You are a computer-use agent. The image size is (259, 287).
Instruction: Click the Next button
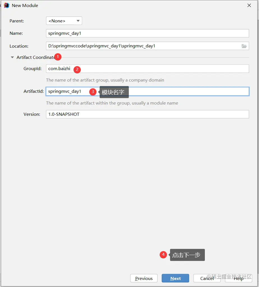(x=175, y=278)
